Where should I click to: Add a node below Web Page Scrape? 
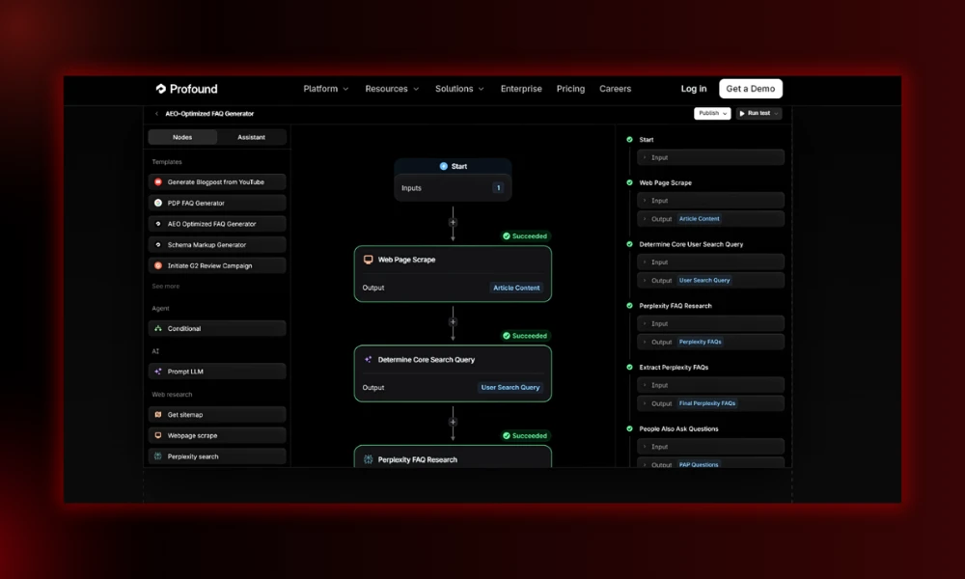[x=453, y=321]
